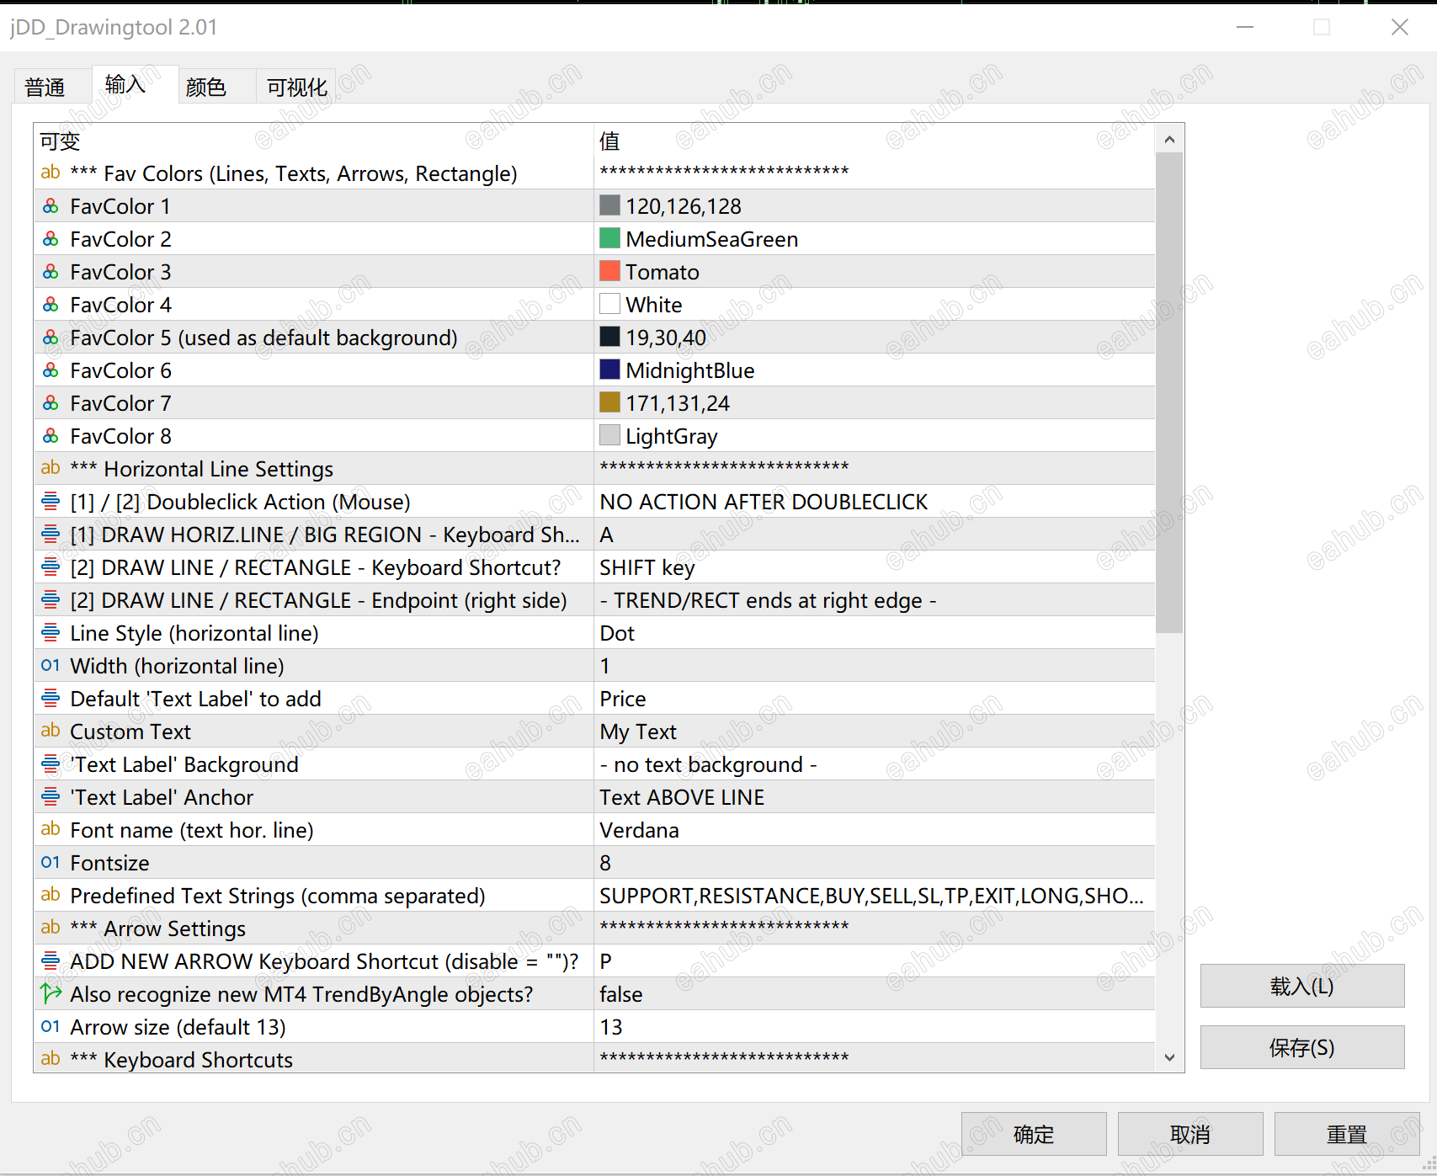This screenshot has height=1176, width=1437.
Task: Click the 'ab' icon beside Predefined Text Strings
Action: point(51,895)
